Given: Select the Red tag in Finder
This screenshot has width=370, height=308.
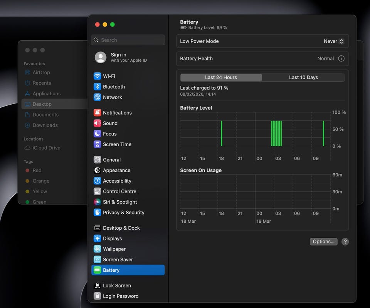Looking at the screenshot, I should tap(37, 171).
